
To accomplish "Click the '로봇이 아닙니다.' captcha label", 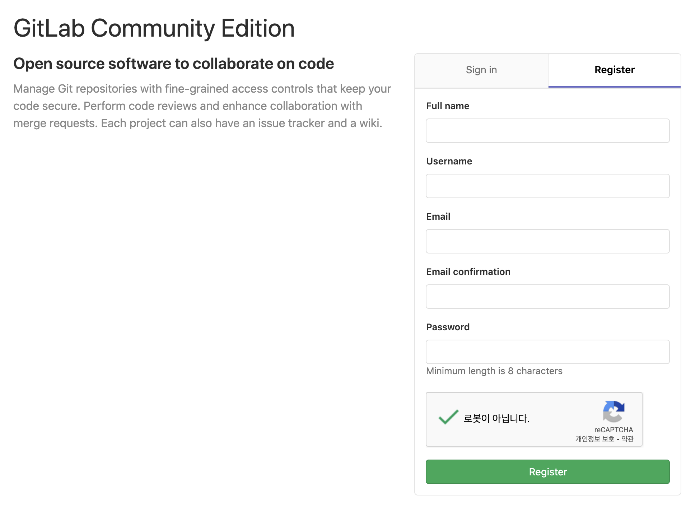I will tap(496, 418).
